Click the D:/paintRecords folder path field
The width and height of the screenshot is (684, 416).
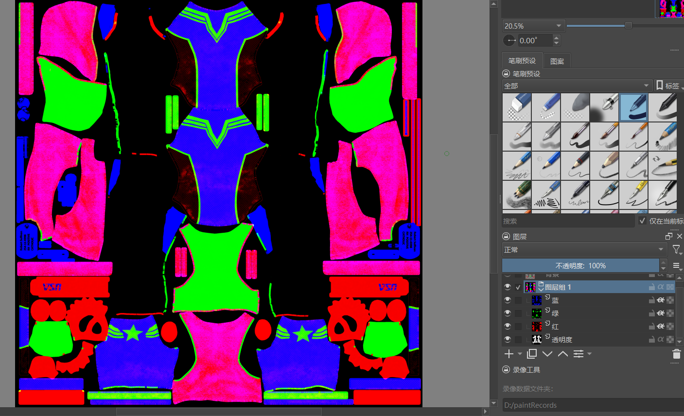tap(593, 405)
